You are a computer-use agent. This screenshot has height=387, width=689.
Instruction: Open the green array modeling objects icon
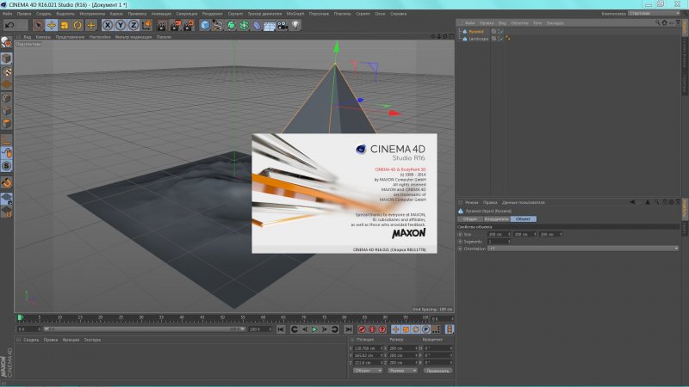click(244, 26)
